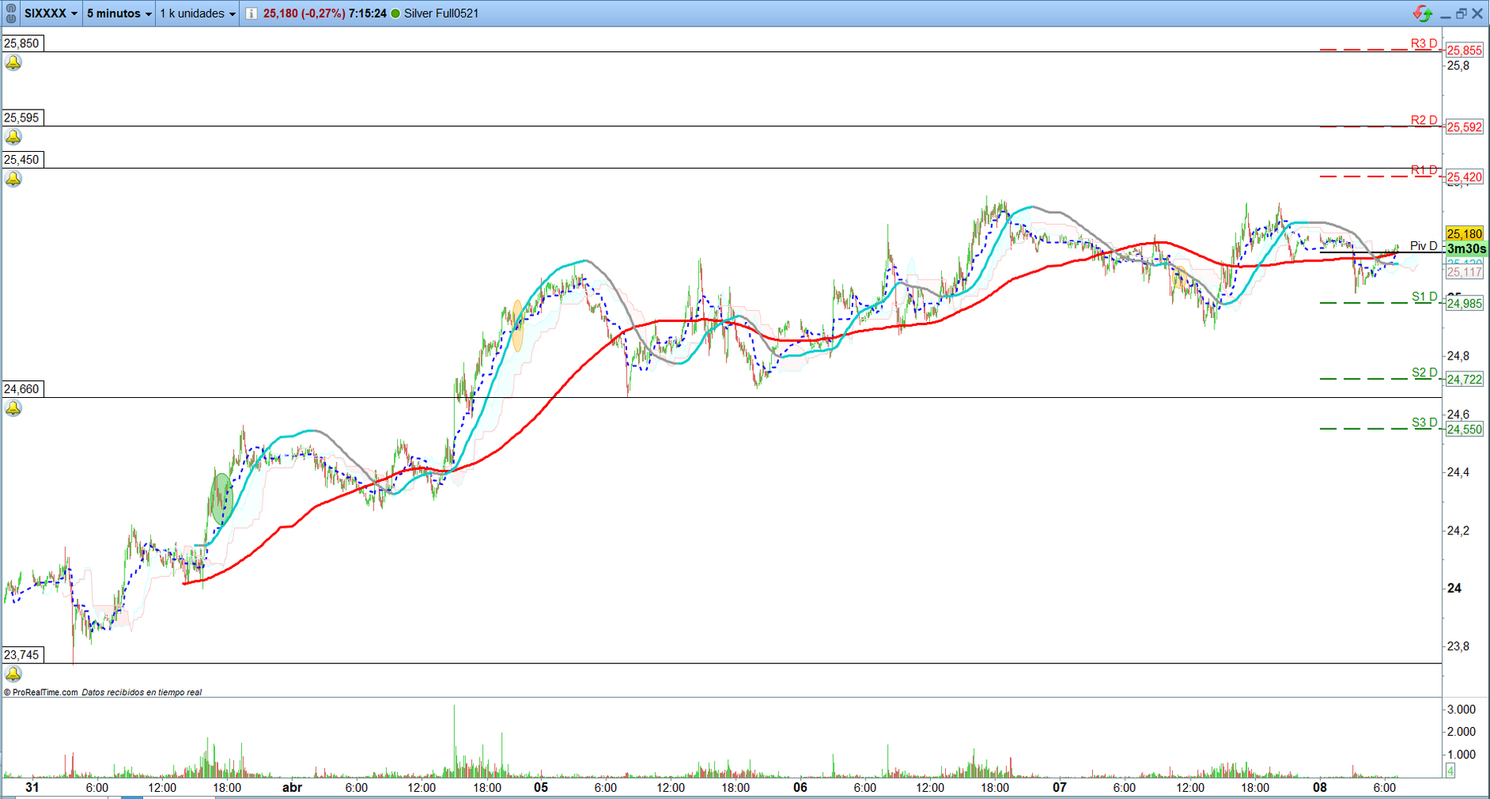Click the 31 date label on time axis
The image size is (1490, 799).
coord(32,788)
